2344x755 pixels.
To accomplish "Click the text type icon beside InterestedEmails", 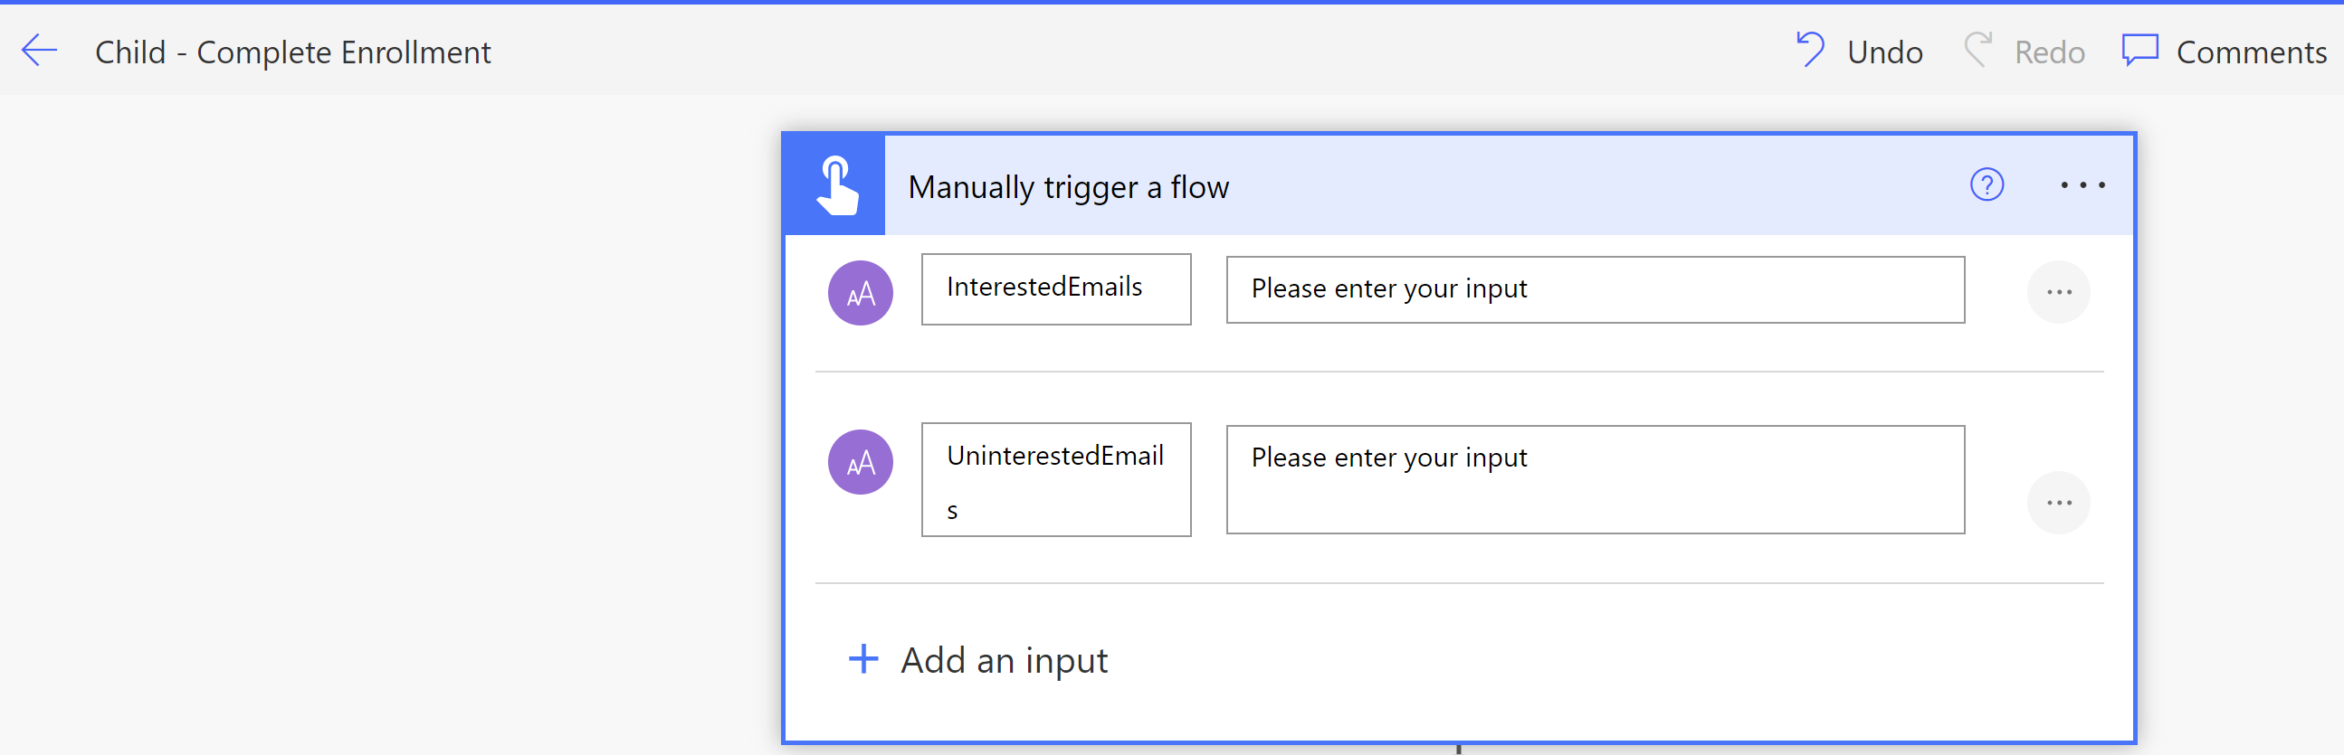I will (860, 293).
